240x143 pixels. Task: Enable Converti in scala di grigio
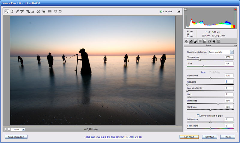[198, 116]
